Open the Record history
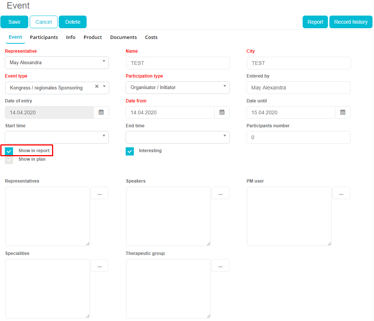 [x=351, y=22]
